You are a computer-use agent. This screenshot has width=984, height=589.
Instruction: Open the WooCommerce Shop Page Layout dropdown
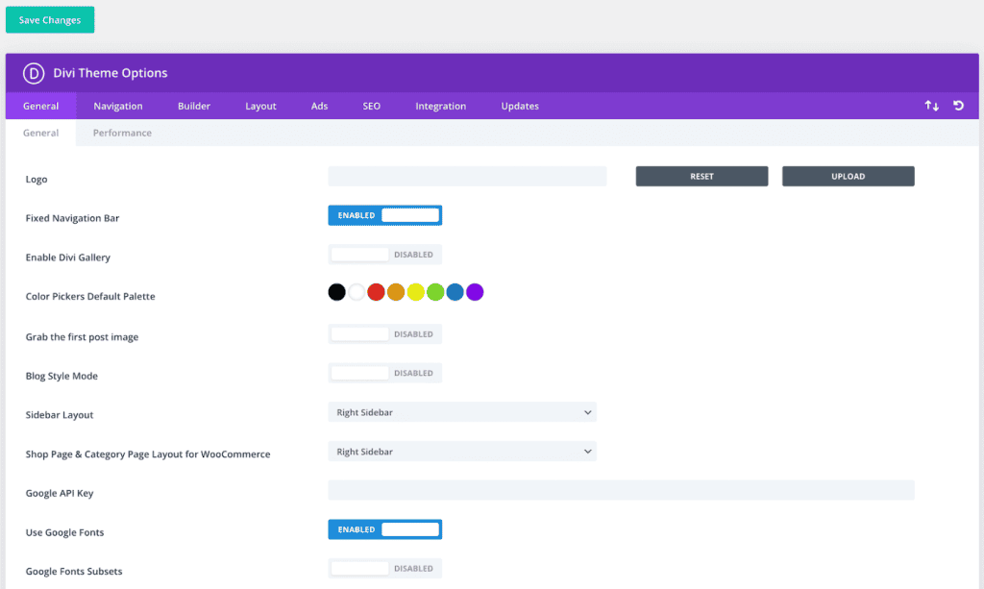click(462, 452)
